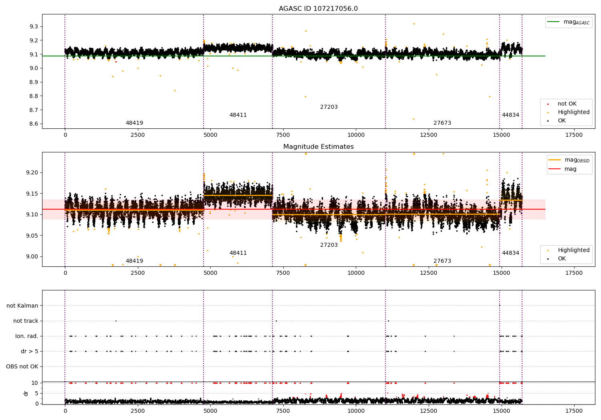Select the red 'mag' legend label in middle plot
The image size is (601, 420).
pyautogui.click(x=571, y=169)
